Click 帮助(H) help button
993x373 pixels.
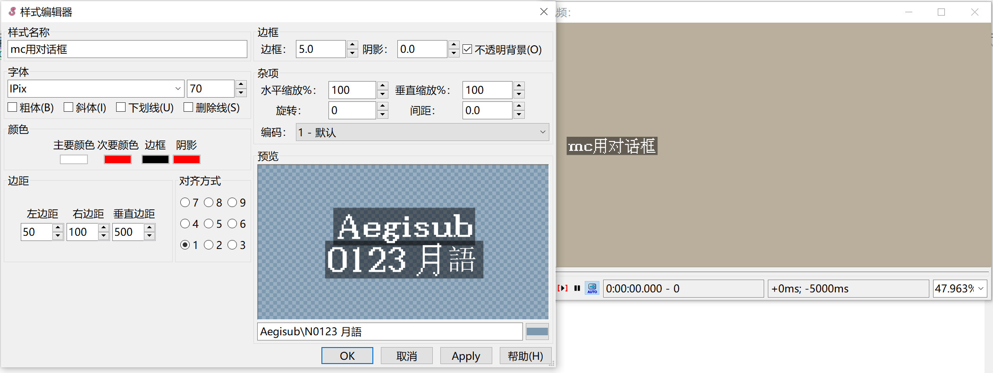[x=526, y=356]
